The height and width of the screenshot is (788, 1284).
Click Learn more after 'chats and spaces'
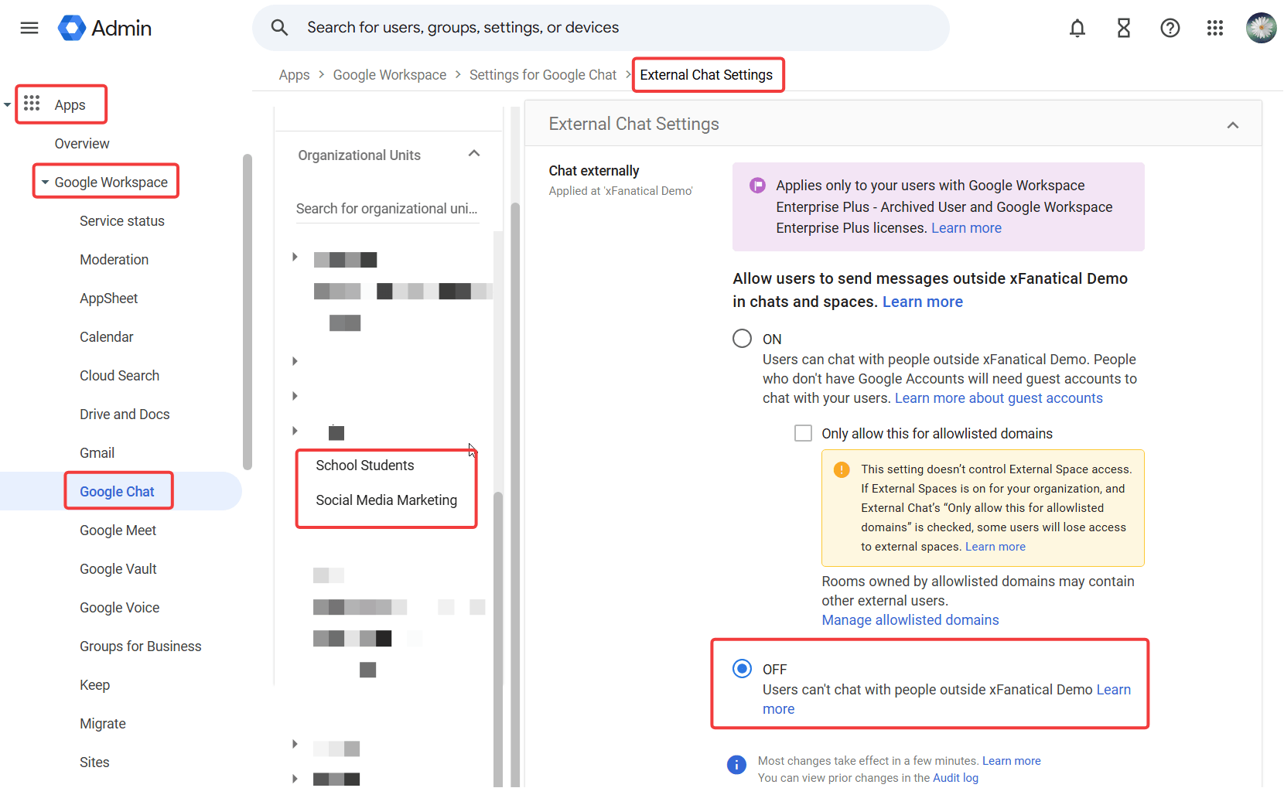point(922,302)
